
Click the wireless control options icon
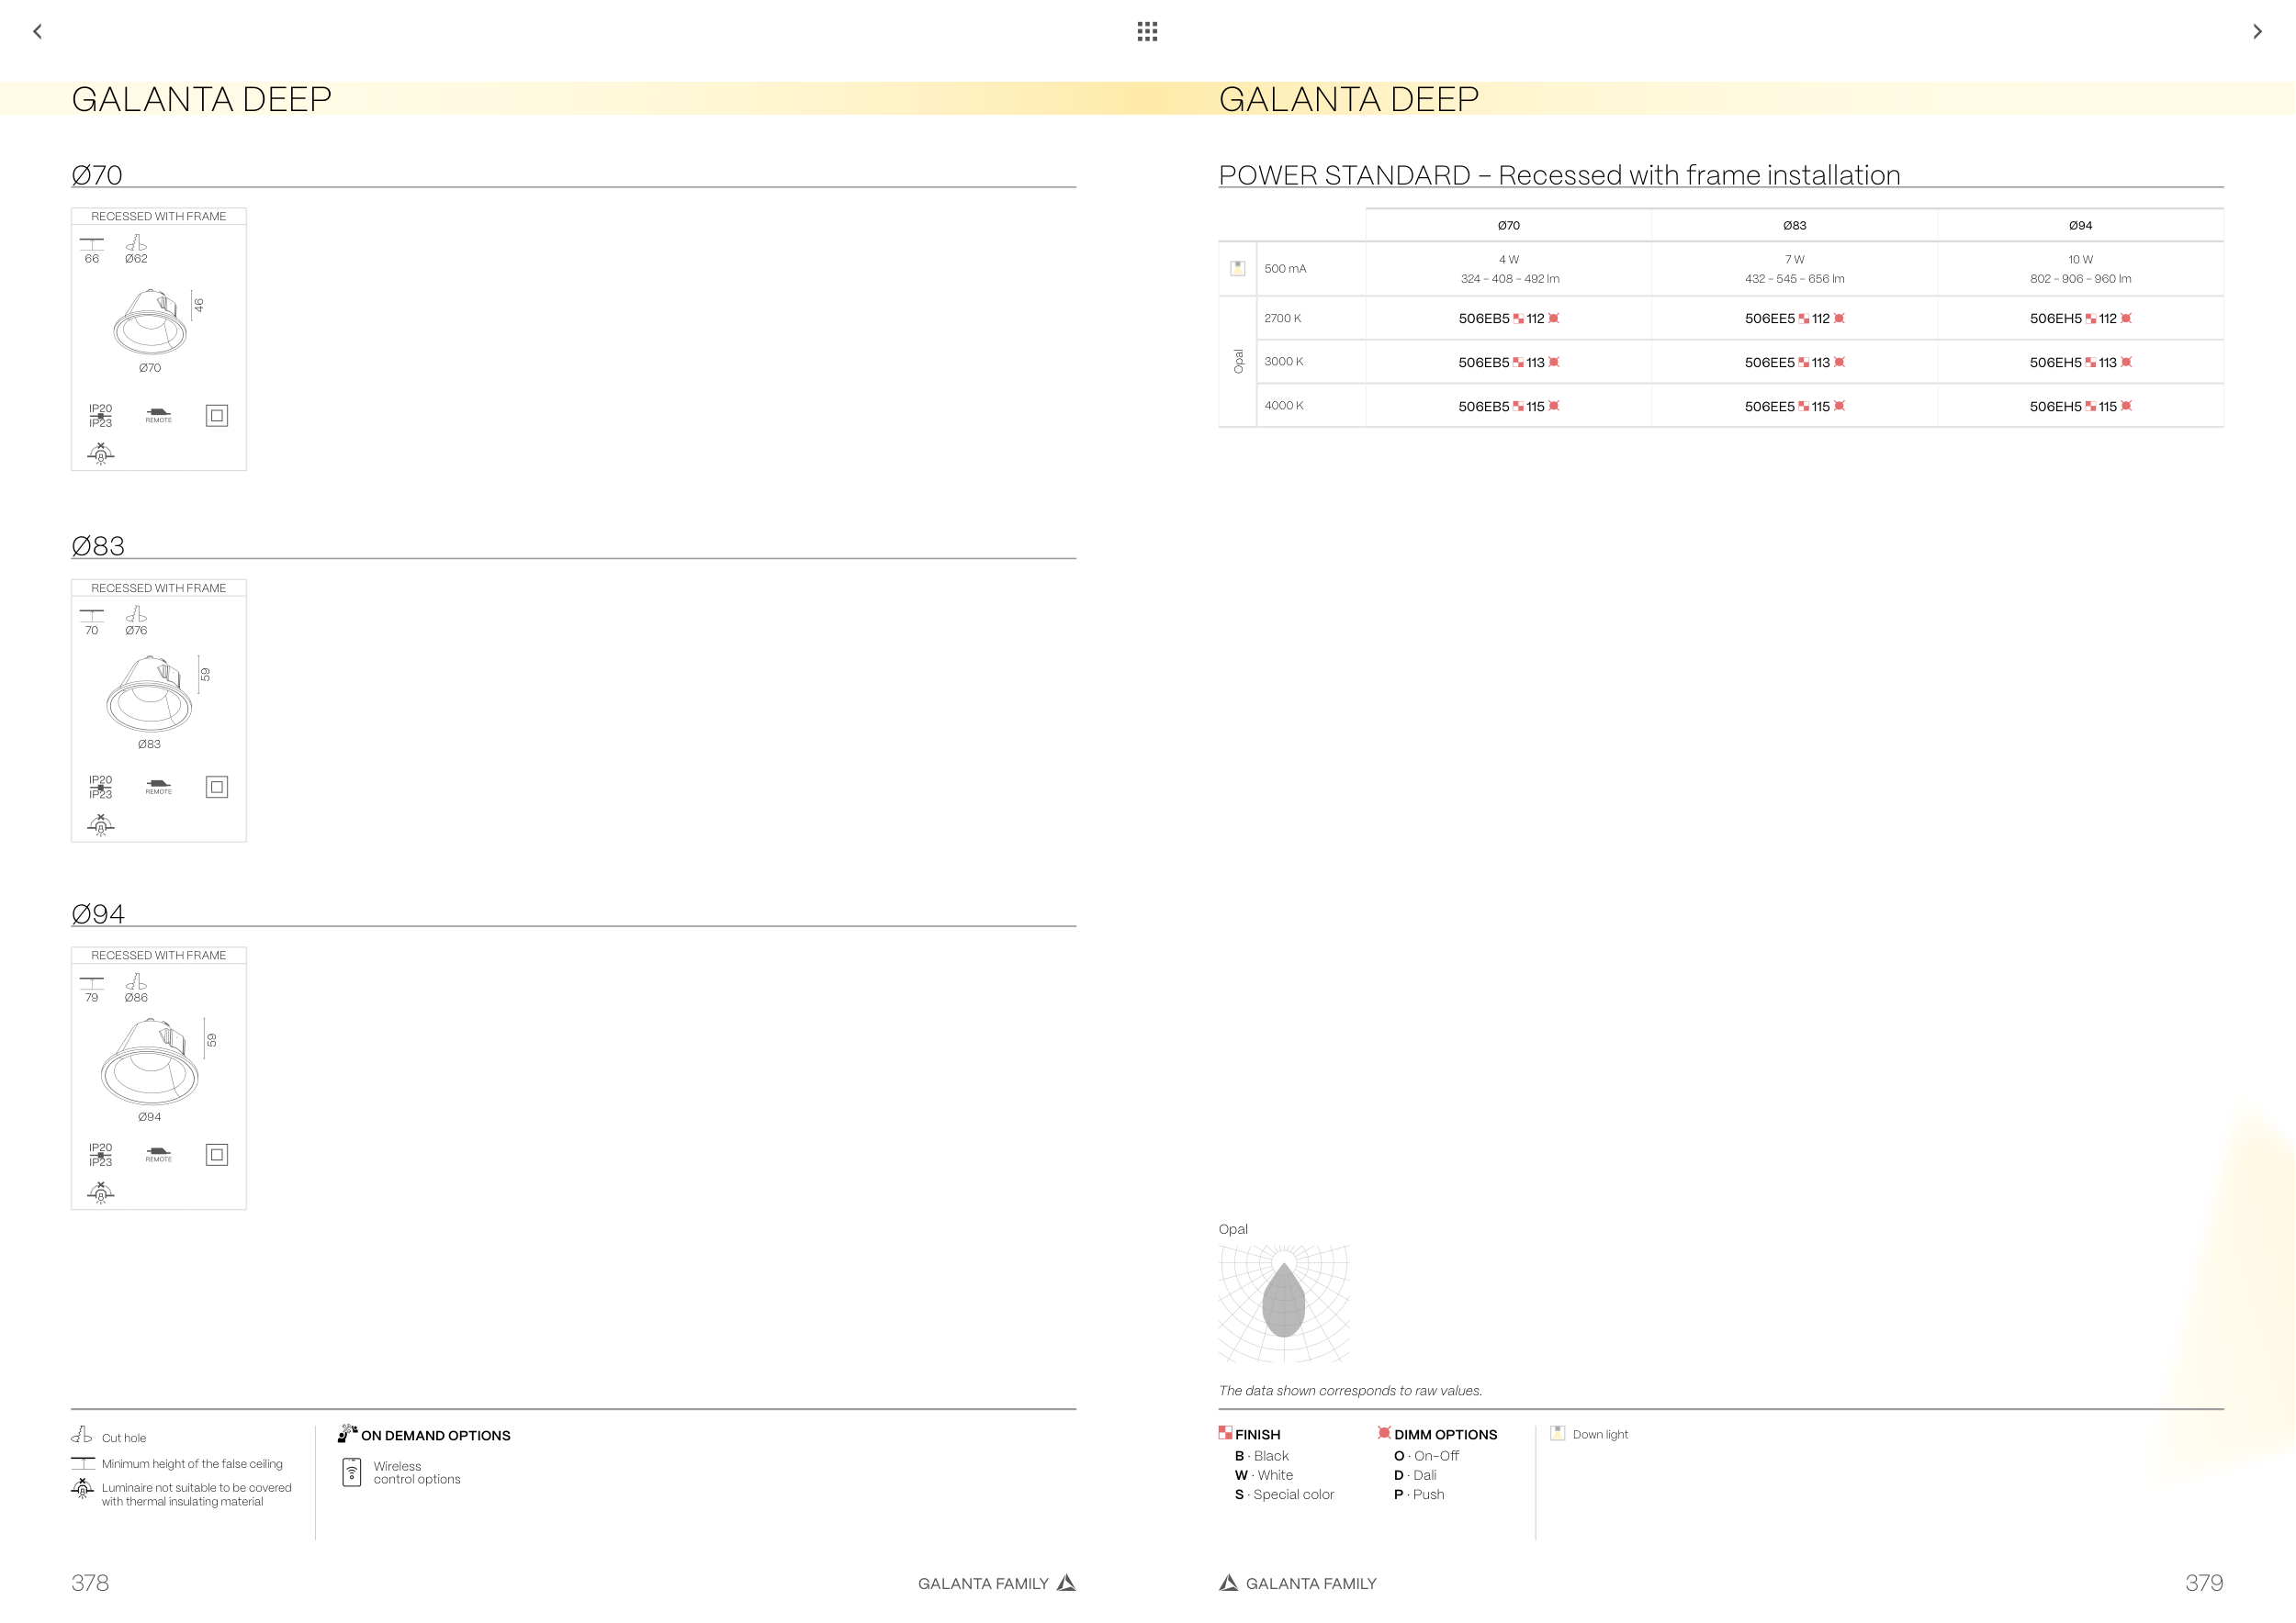click(352, 1472)
